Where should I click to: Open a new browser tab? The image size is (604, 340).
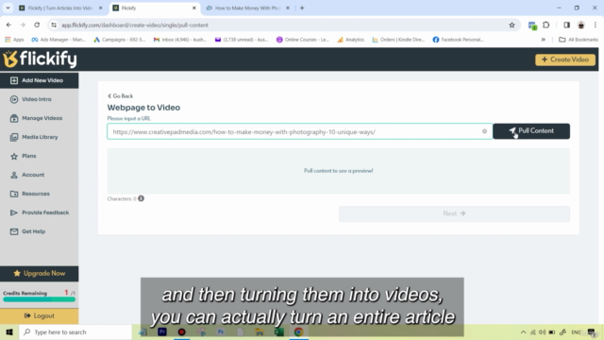pyautogui.click(x=302, y=8)
